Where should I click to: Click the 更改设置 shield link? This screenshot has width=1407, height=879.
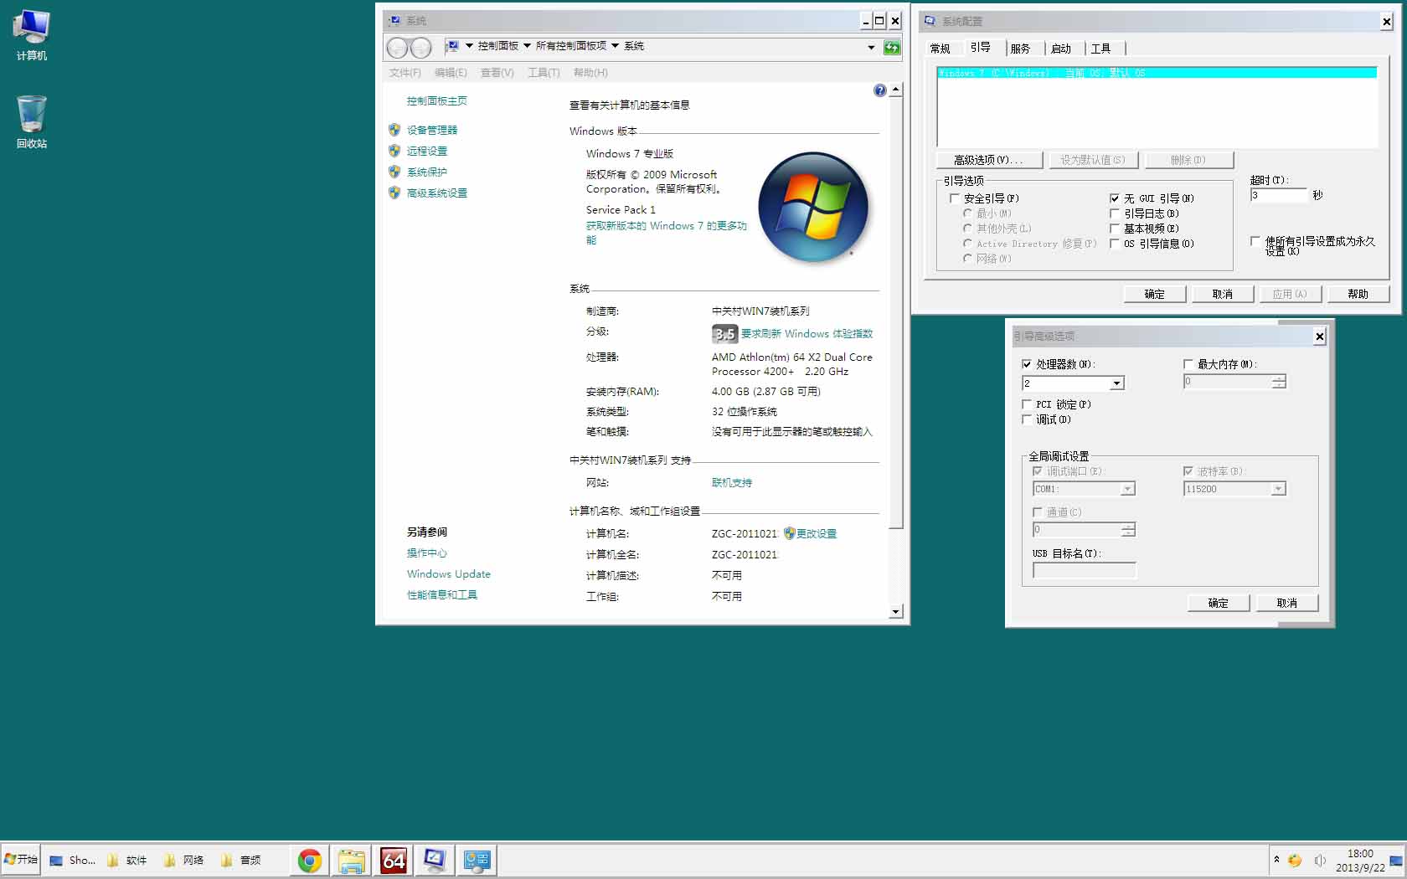click(x=817, y=533)
